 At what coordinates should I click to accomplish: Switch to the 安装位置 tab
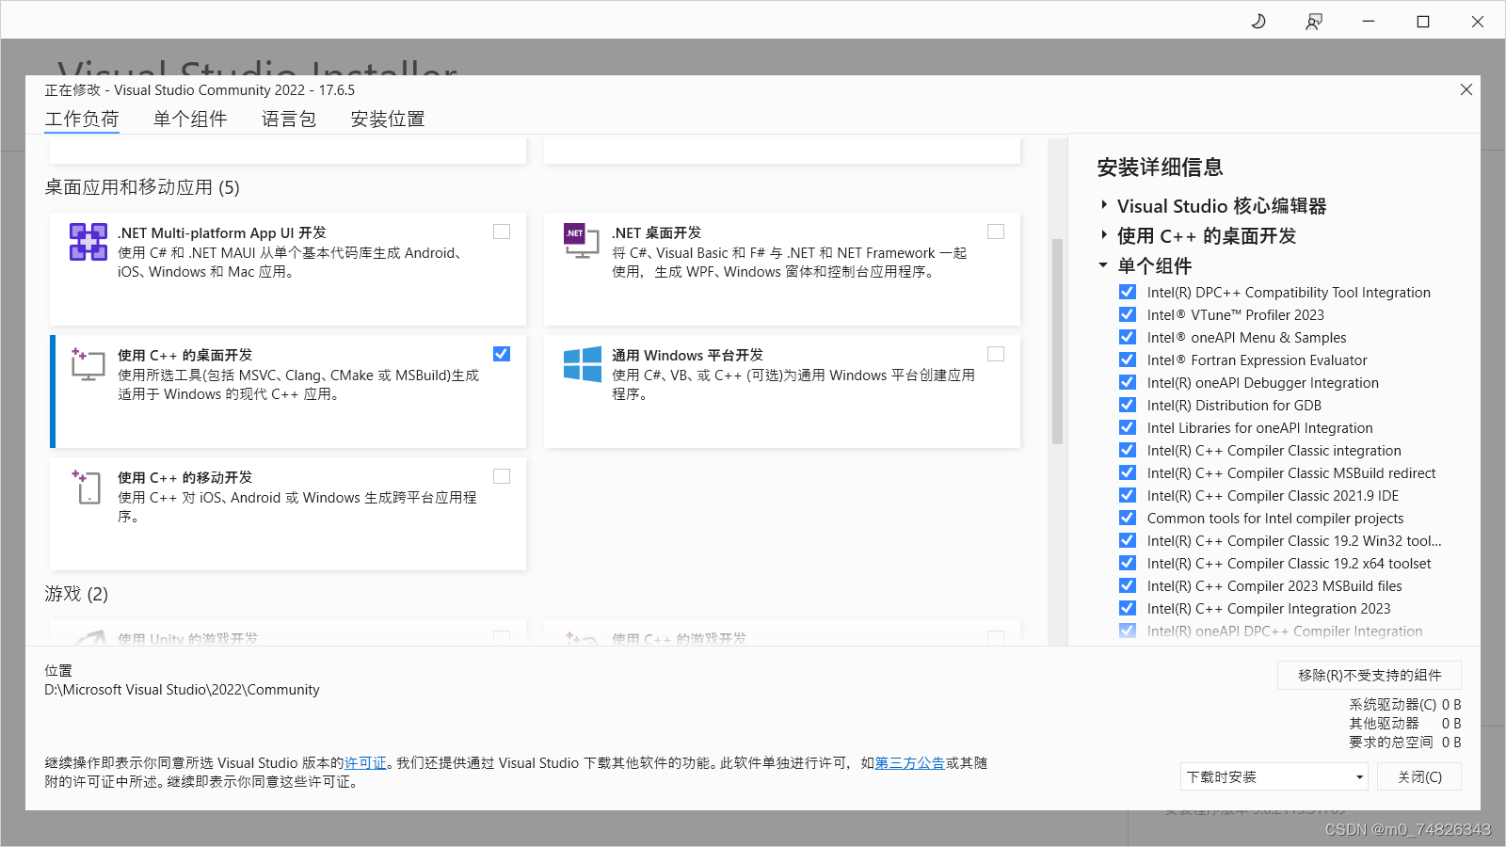(388, 119)
